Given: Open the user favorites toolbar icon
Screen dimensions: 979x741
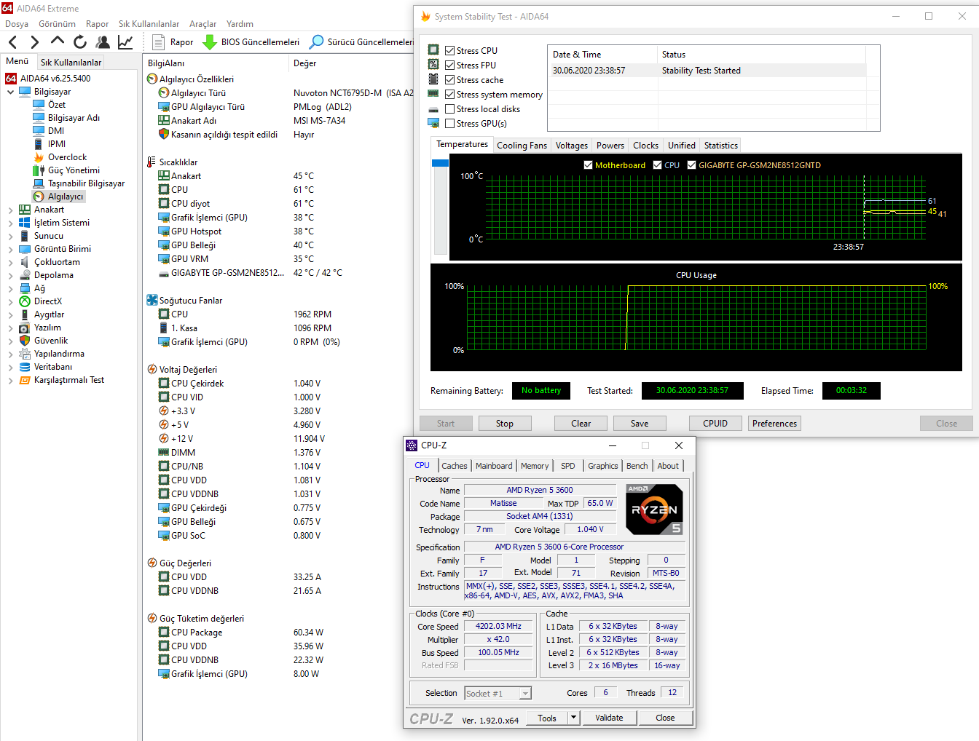Looking at the screenshot, I should (103, 42).
